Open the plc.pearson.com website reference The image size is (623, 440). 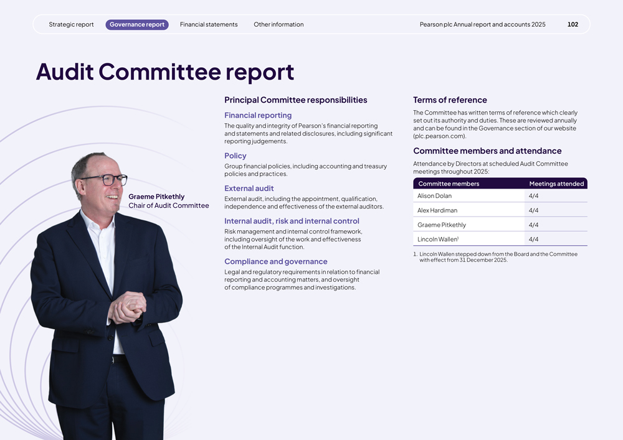(439, 136)
